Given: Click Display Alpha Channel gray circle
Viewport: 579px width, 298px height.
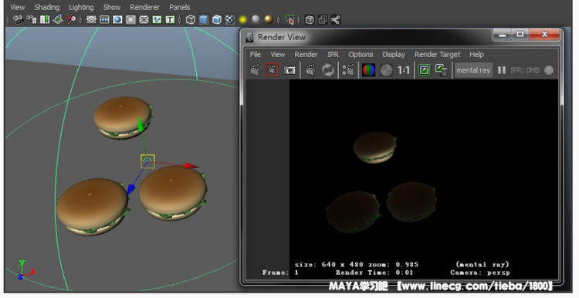Looking at the screenshot, I should point(386,69).
